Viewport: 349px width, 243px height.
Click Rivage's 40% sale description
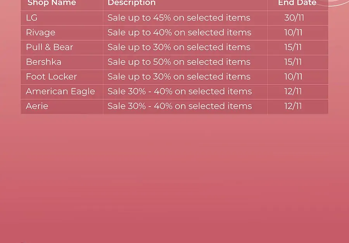[x=180, y=33]
